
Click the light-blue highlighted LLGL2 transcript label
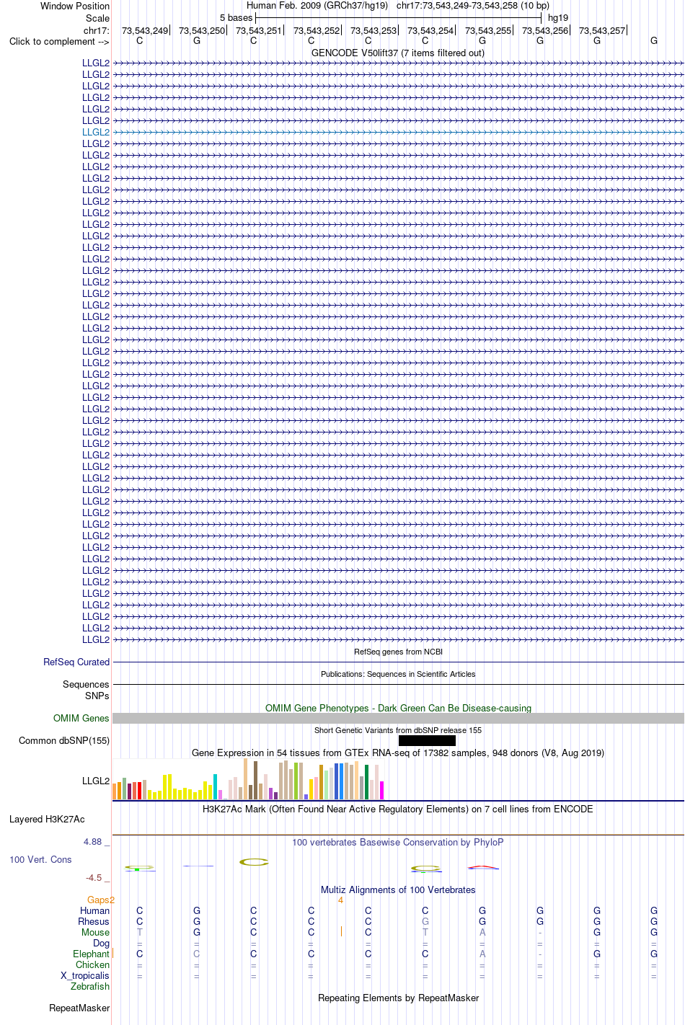[96, 132]
